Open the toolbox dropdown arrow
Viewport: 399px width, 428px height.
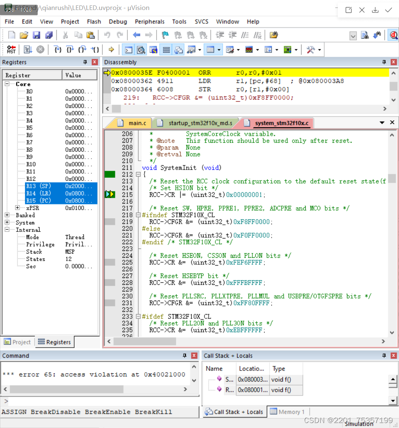point(319,50)
